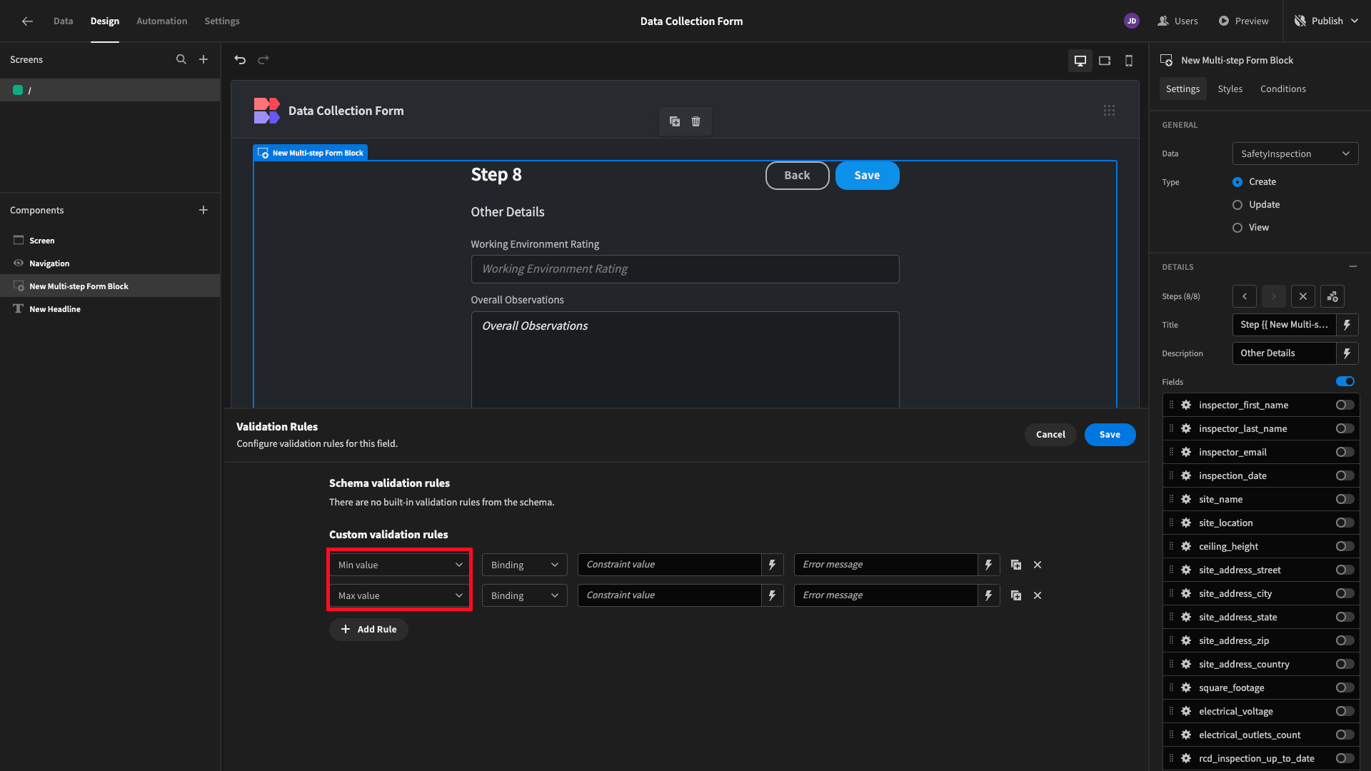Viewport: 1371px width, 771px height.
Task: Click the copy icon for Max value rule
Action: (1016, 595)
